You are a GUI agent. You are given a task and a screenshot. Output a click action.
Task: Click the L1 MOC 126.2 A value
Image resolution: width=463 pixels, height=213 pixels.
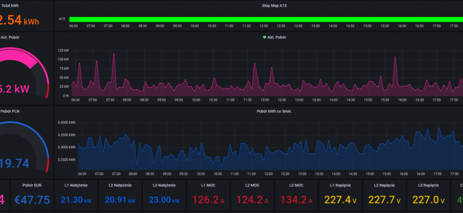pos(208,200)
